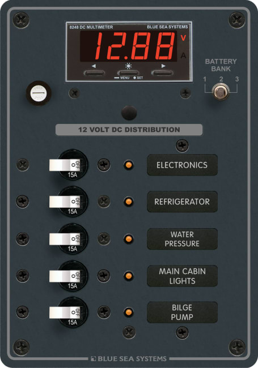
Task: Click the WATER PRESSURE label plate
Action: tap(182, 239)
